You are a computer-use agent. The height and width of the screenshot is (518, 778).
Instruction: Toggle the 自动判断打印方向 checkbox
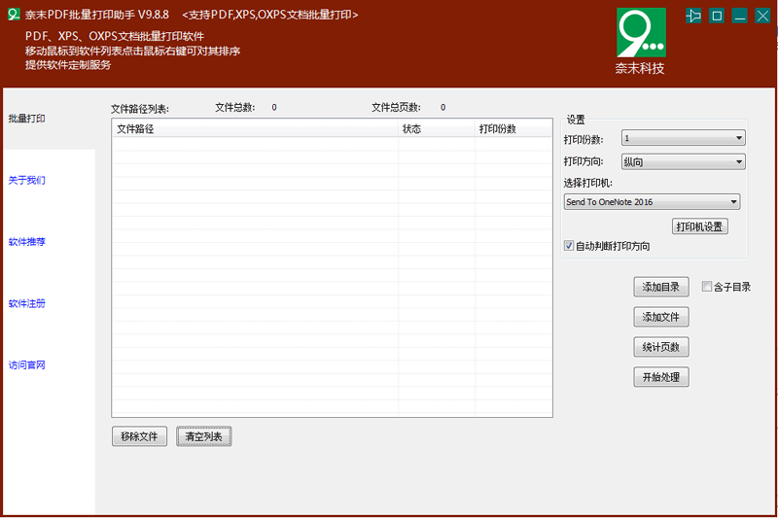pyautogui.click(x=569, y=246)
